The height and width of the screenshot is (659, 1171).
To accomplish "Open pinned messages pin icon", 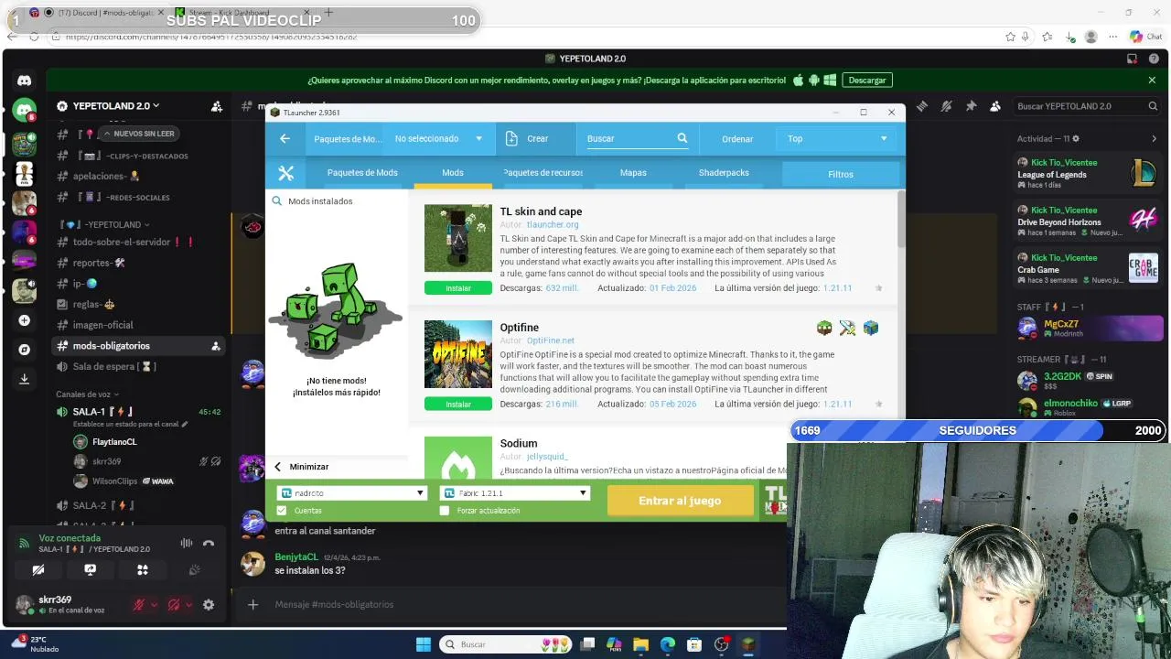I will tap(971, 106).
